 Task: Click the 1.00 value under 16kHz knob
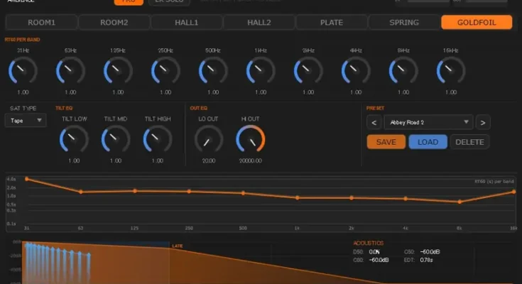point(451,92)
